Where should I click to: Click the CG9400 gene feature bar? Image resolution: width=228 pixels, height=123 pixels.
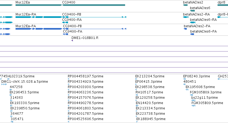click(x=94, y=5)
